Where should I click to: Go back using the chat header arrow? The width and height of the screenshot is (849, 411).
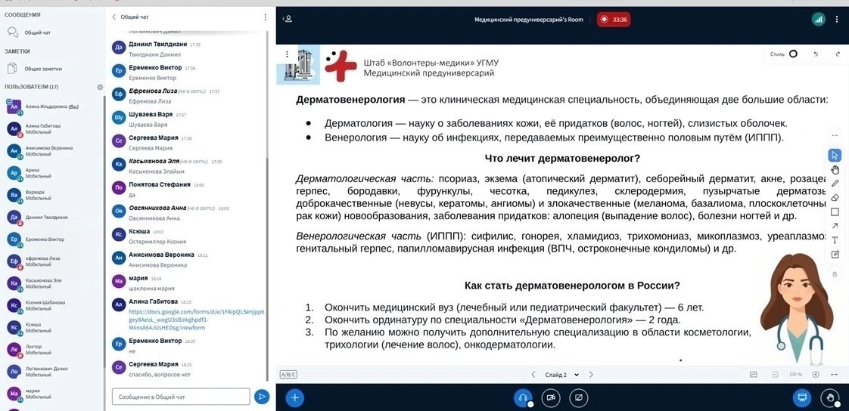coord(114,17)
